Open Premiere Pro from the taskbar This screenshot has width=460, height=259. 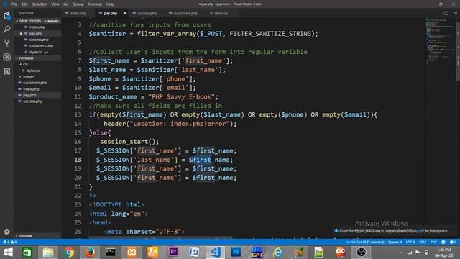173,253
